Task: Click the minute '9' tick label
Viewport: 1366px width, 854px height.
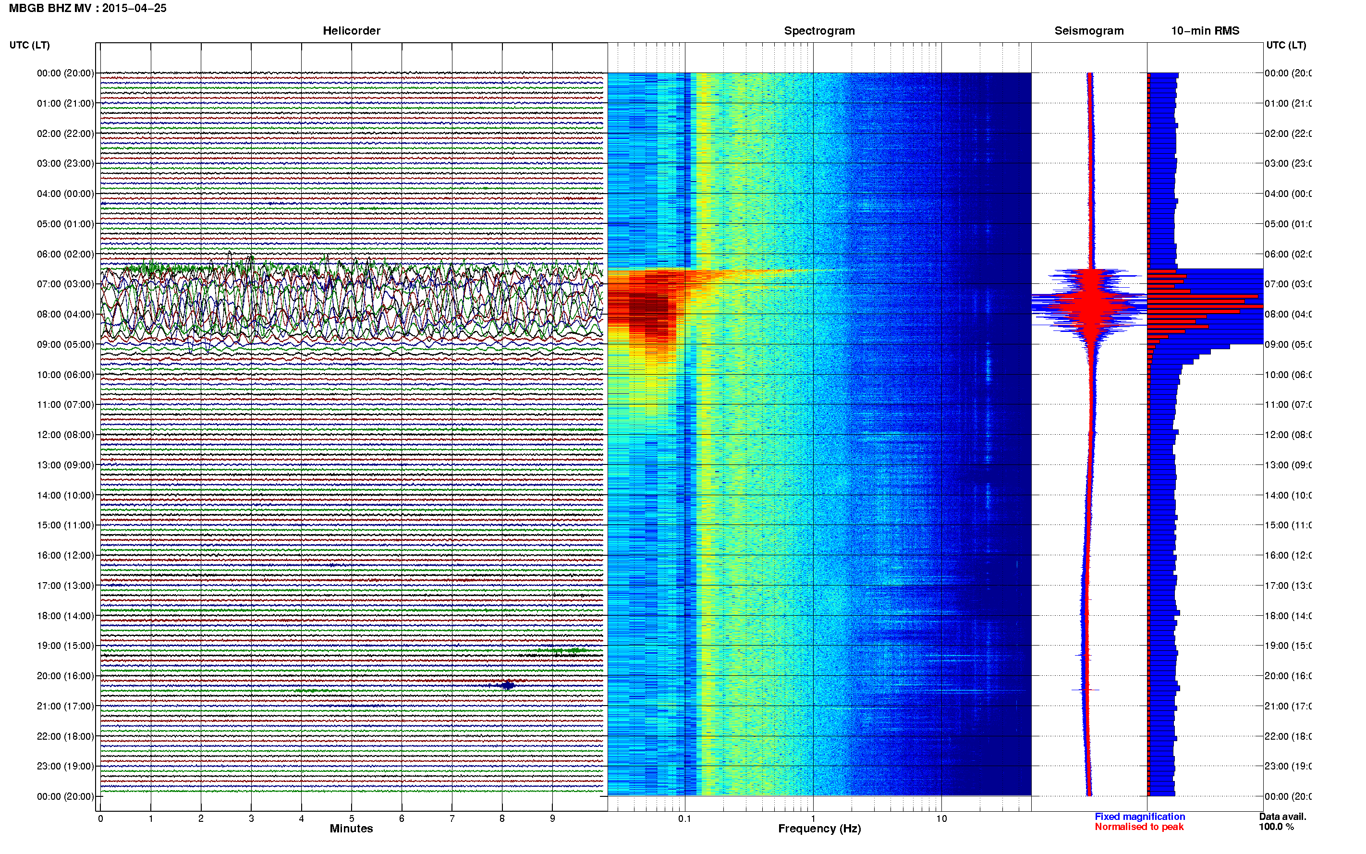Action: coord(552,818)
